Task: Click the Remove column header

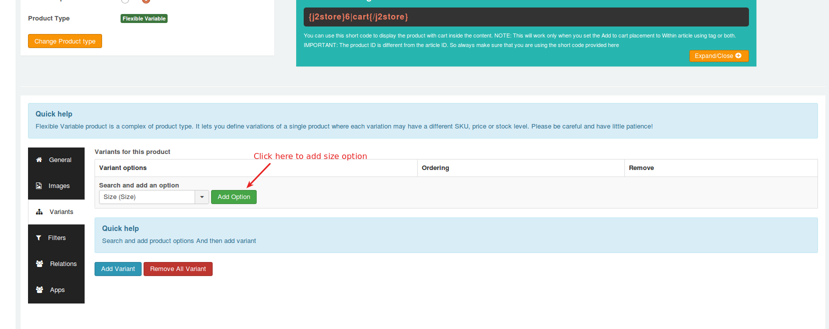Action: (641, 168)
